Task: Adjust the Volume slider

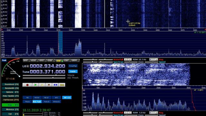Action: 44,75
